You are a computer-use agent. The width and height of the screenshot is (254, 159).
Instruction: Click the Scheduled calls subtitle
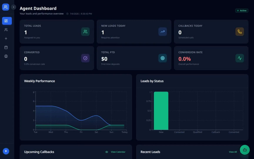click(x=186, y=38)
